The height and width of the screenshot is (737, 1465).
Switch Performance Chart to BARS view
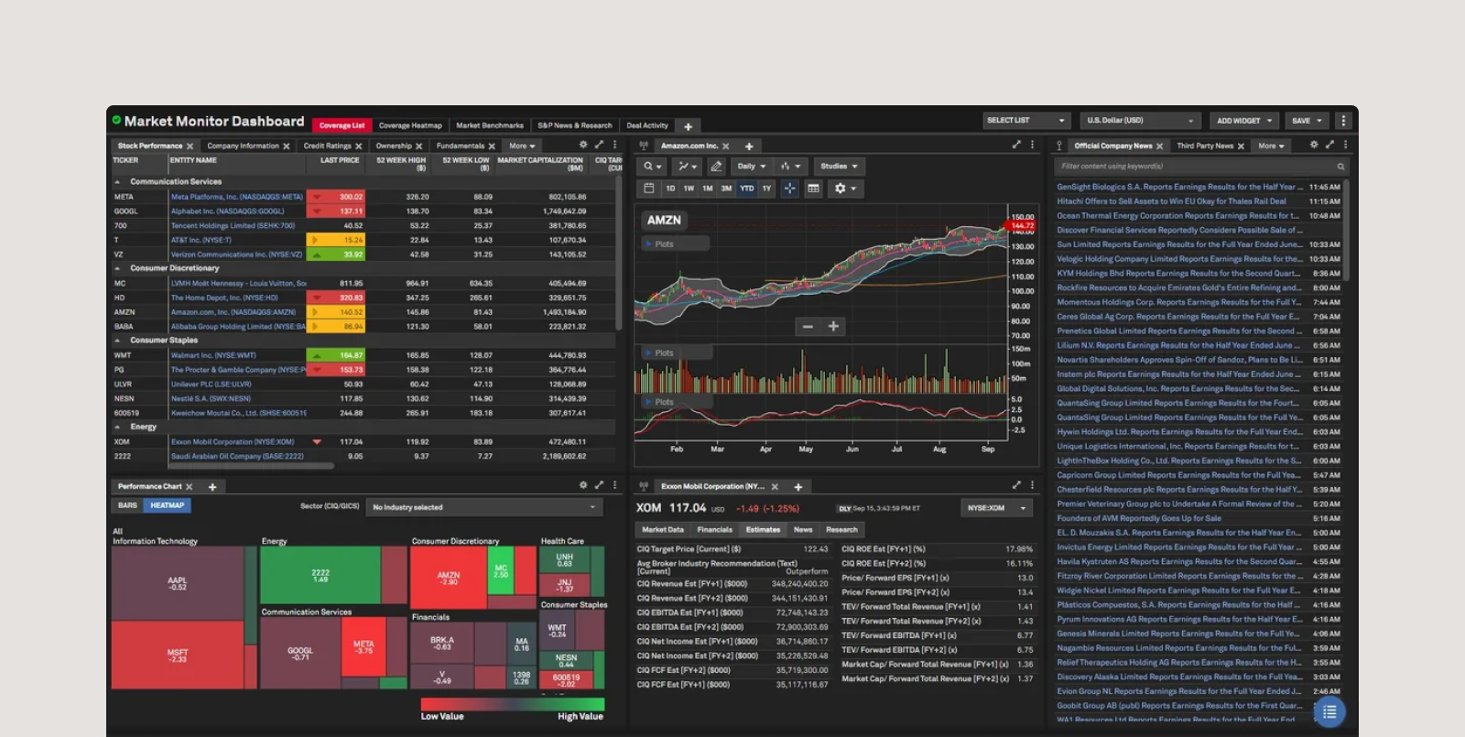pos(127,505)
